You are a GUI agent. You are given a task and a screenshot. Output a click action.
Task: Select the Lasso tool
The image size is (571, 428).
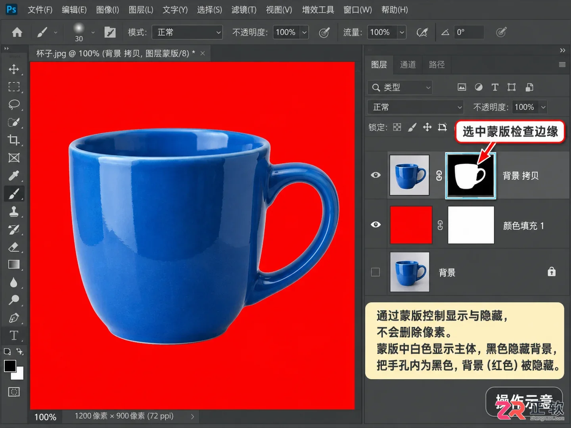click(x=14, y=105)
